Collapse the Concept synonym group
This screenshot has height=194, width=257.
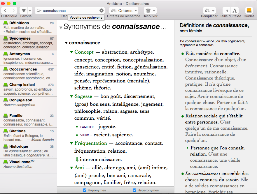[71, 52]
